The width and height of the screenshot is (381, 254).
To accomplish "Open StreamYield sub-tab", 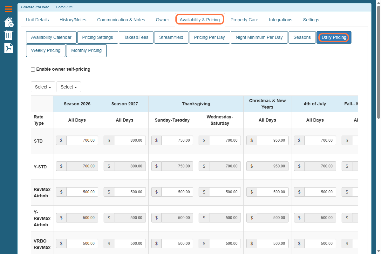I will click(x=171, y=37).
